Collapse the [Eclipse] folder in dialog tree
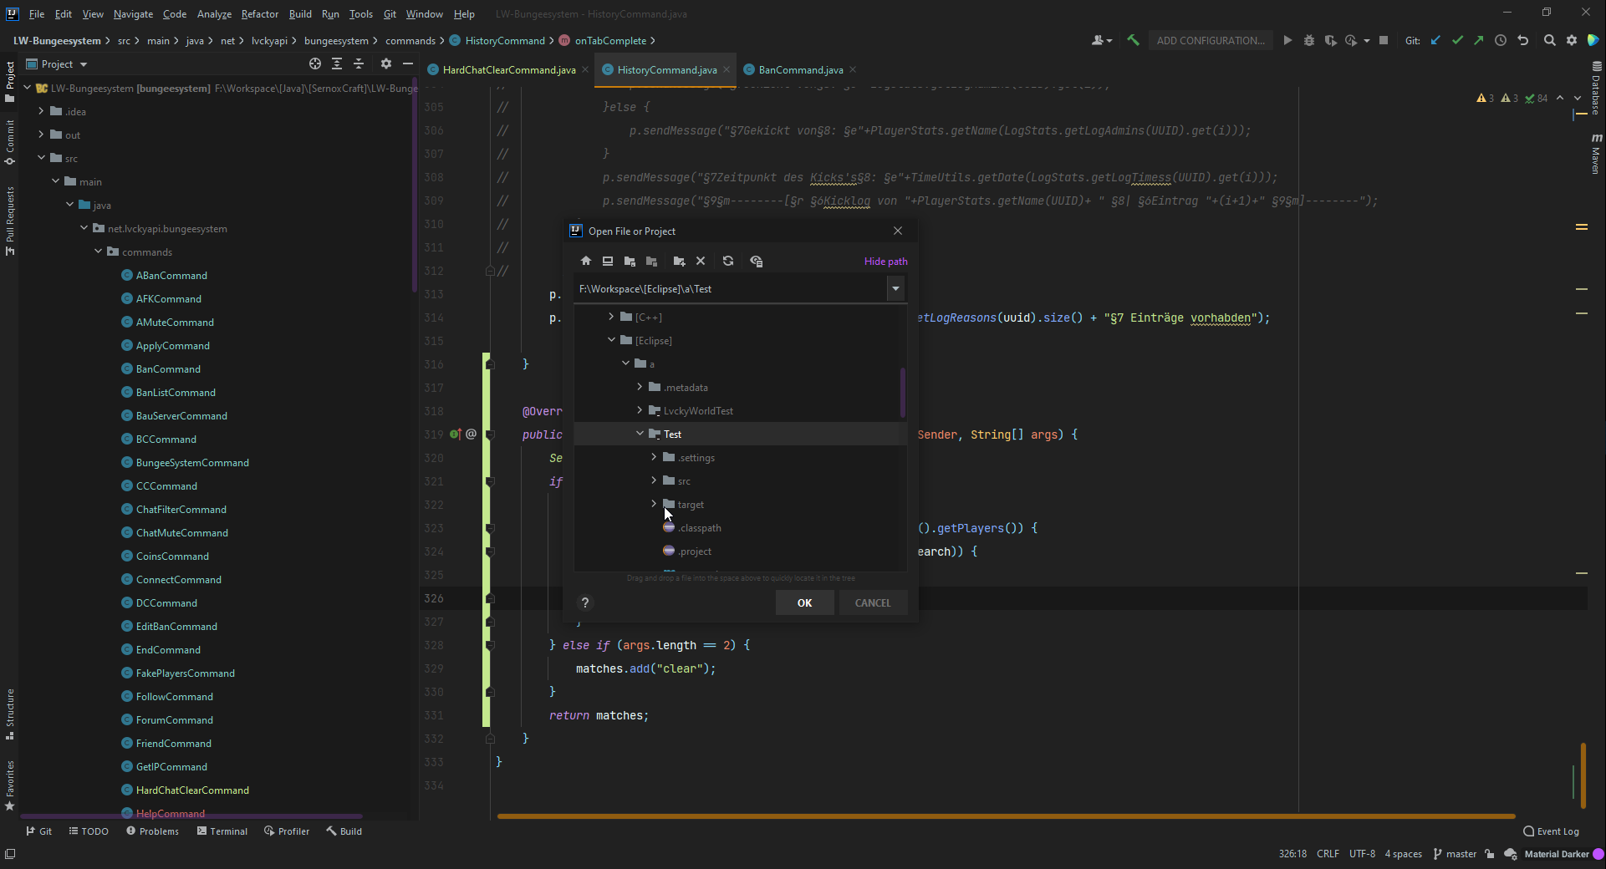This screenshot has height=869, width=1606. point(611,340)
